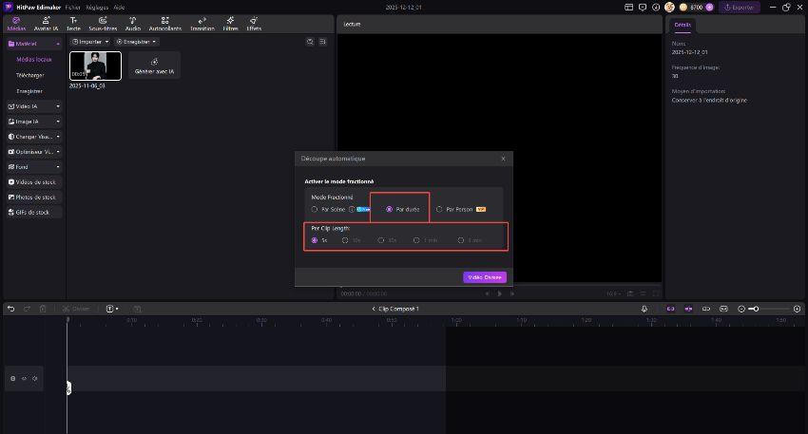
Task: Click the Vidéo Divisée button
Action: pos(485,277)
